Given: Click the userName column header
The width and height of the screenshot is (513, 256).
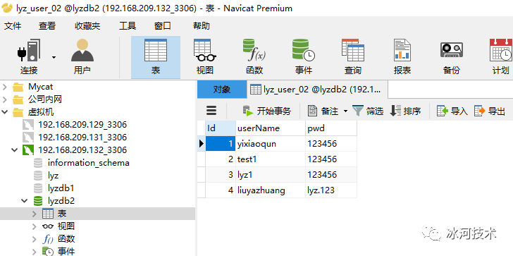Looking at the screenshot, I should (x=271, y=128).
